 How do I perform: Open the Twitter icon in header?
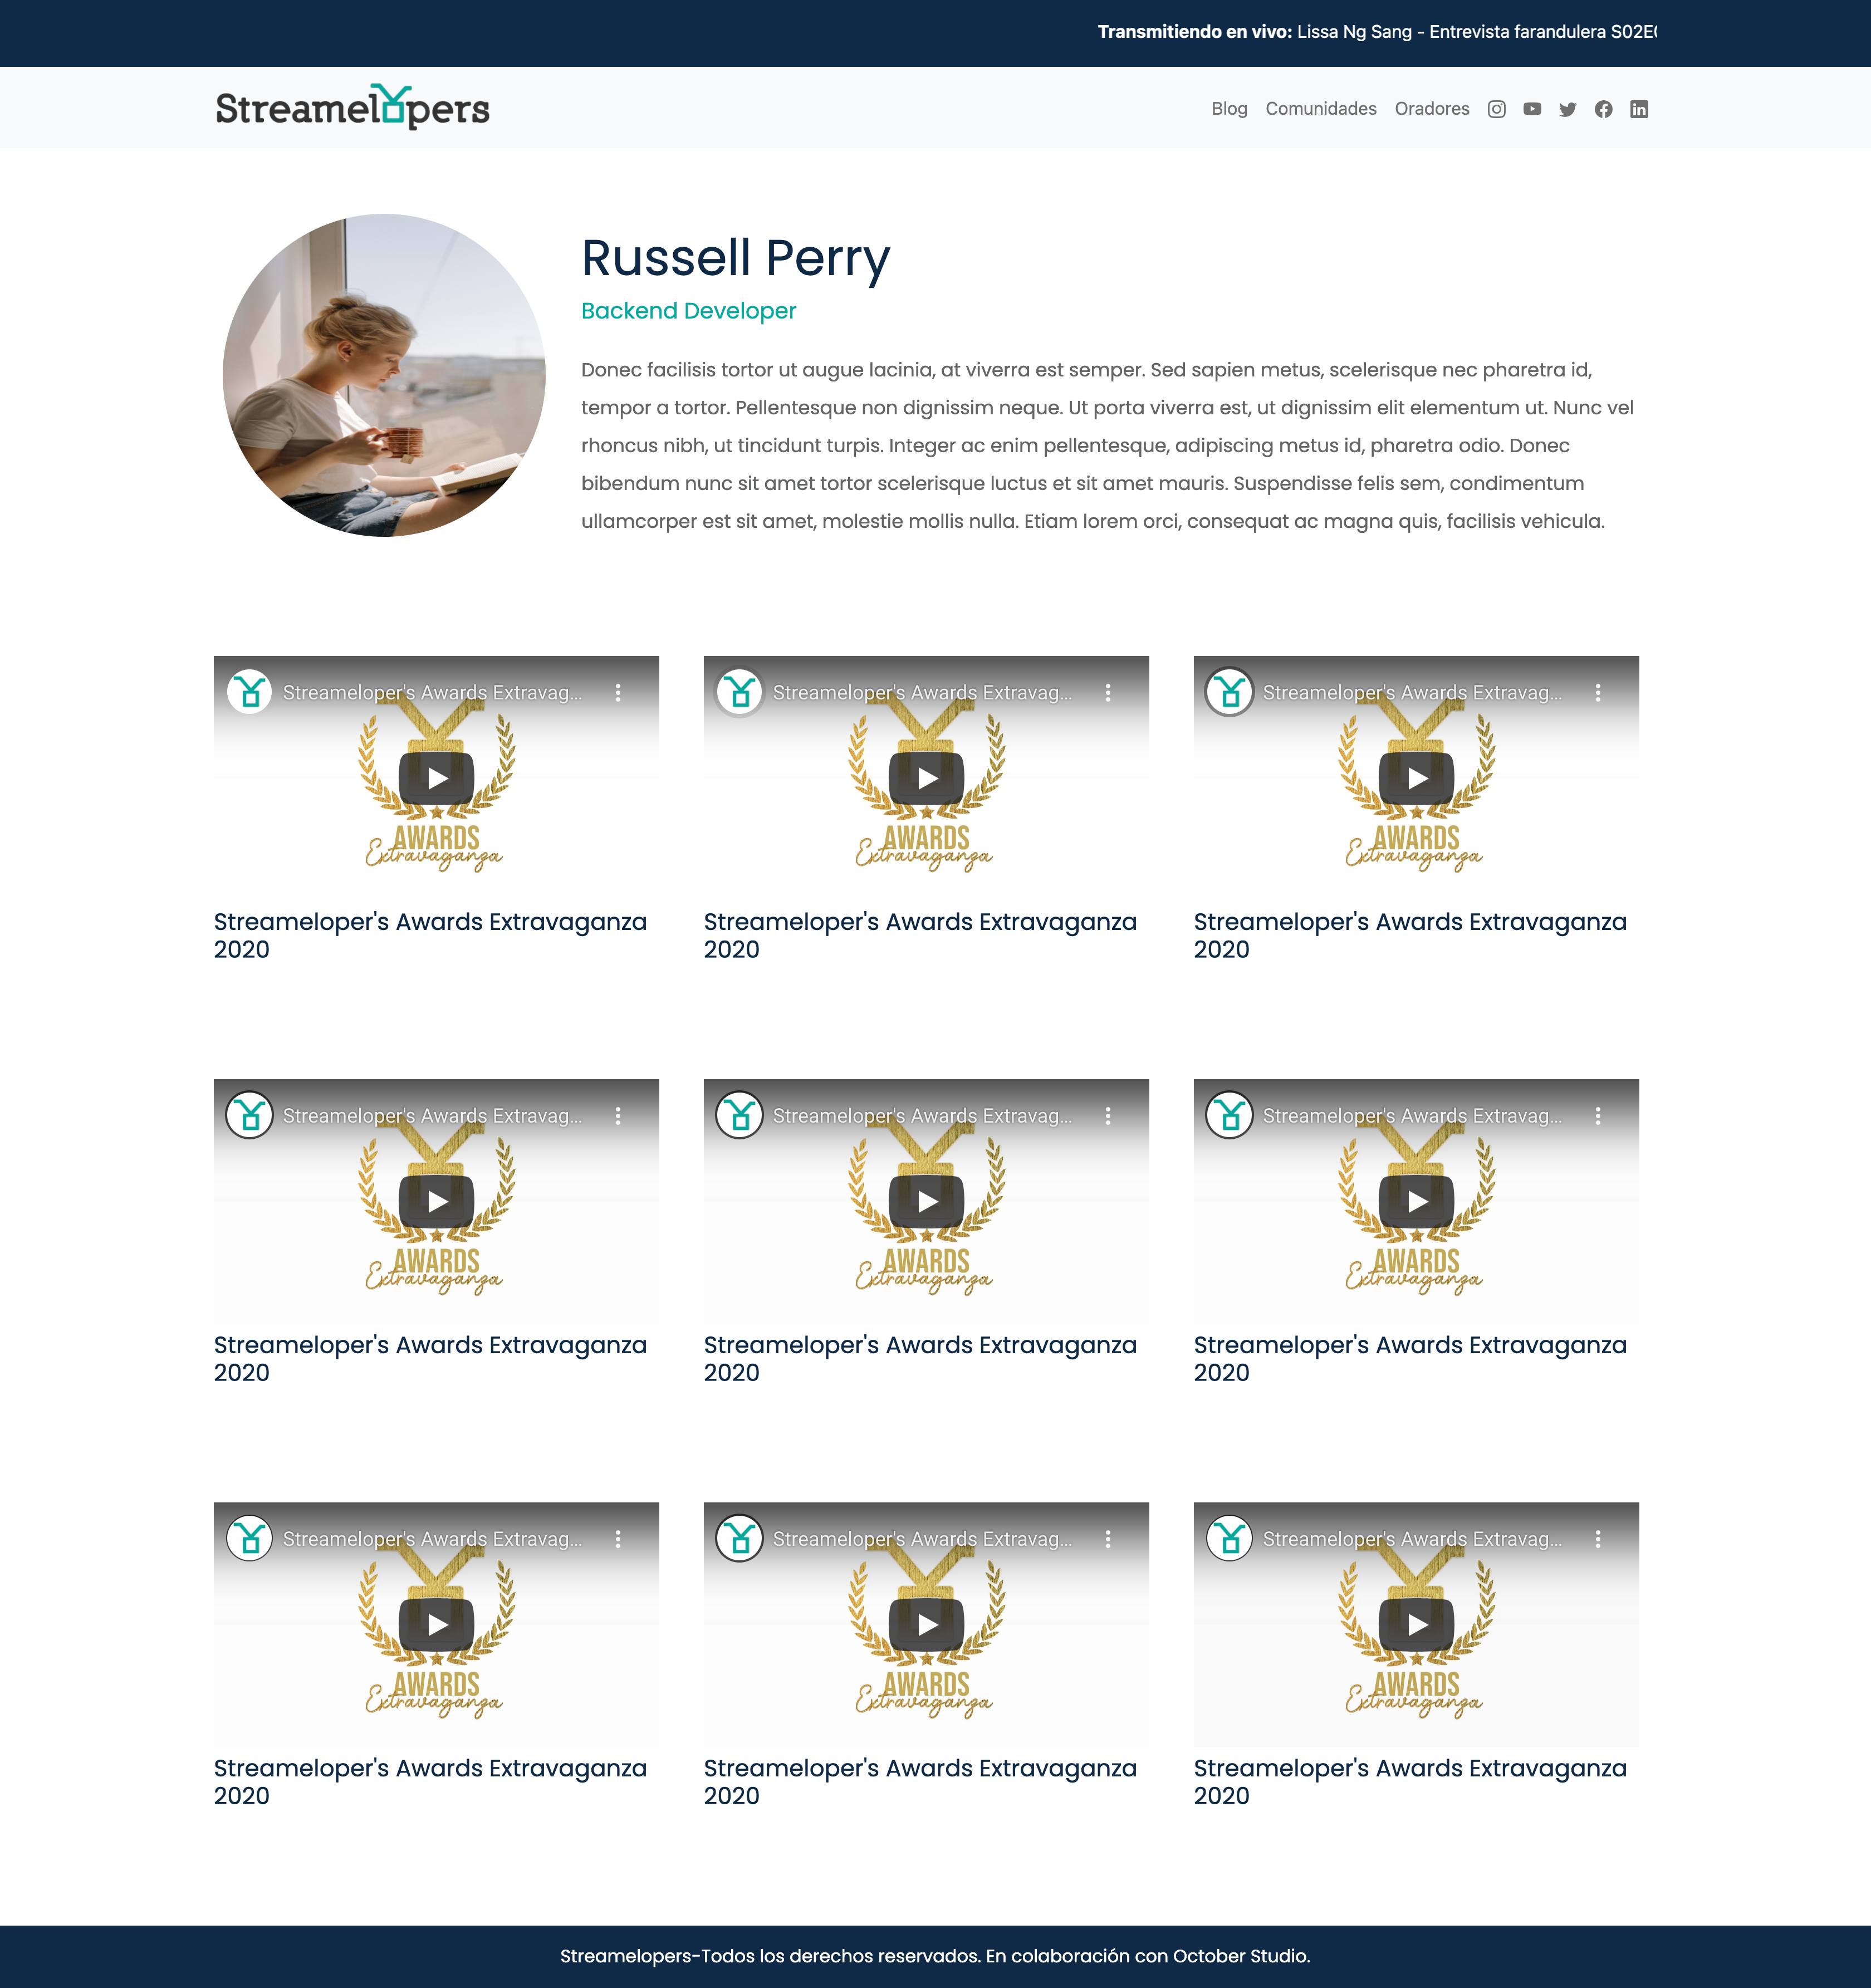tap(1567, 109)
